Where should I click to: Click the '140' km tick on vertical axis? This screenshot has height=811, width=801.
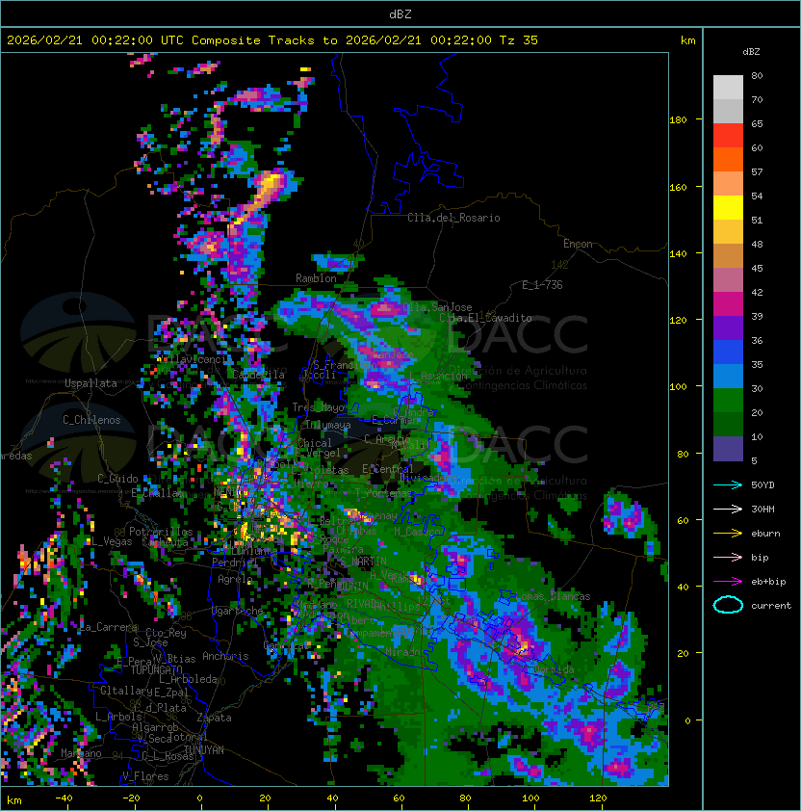[678, 253]
